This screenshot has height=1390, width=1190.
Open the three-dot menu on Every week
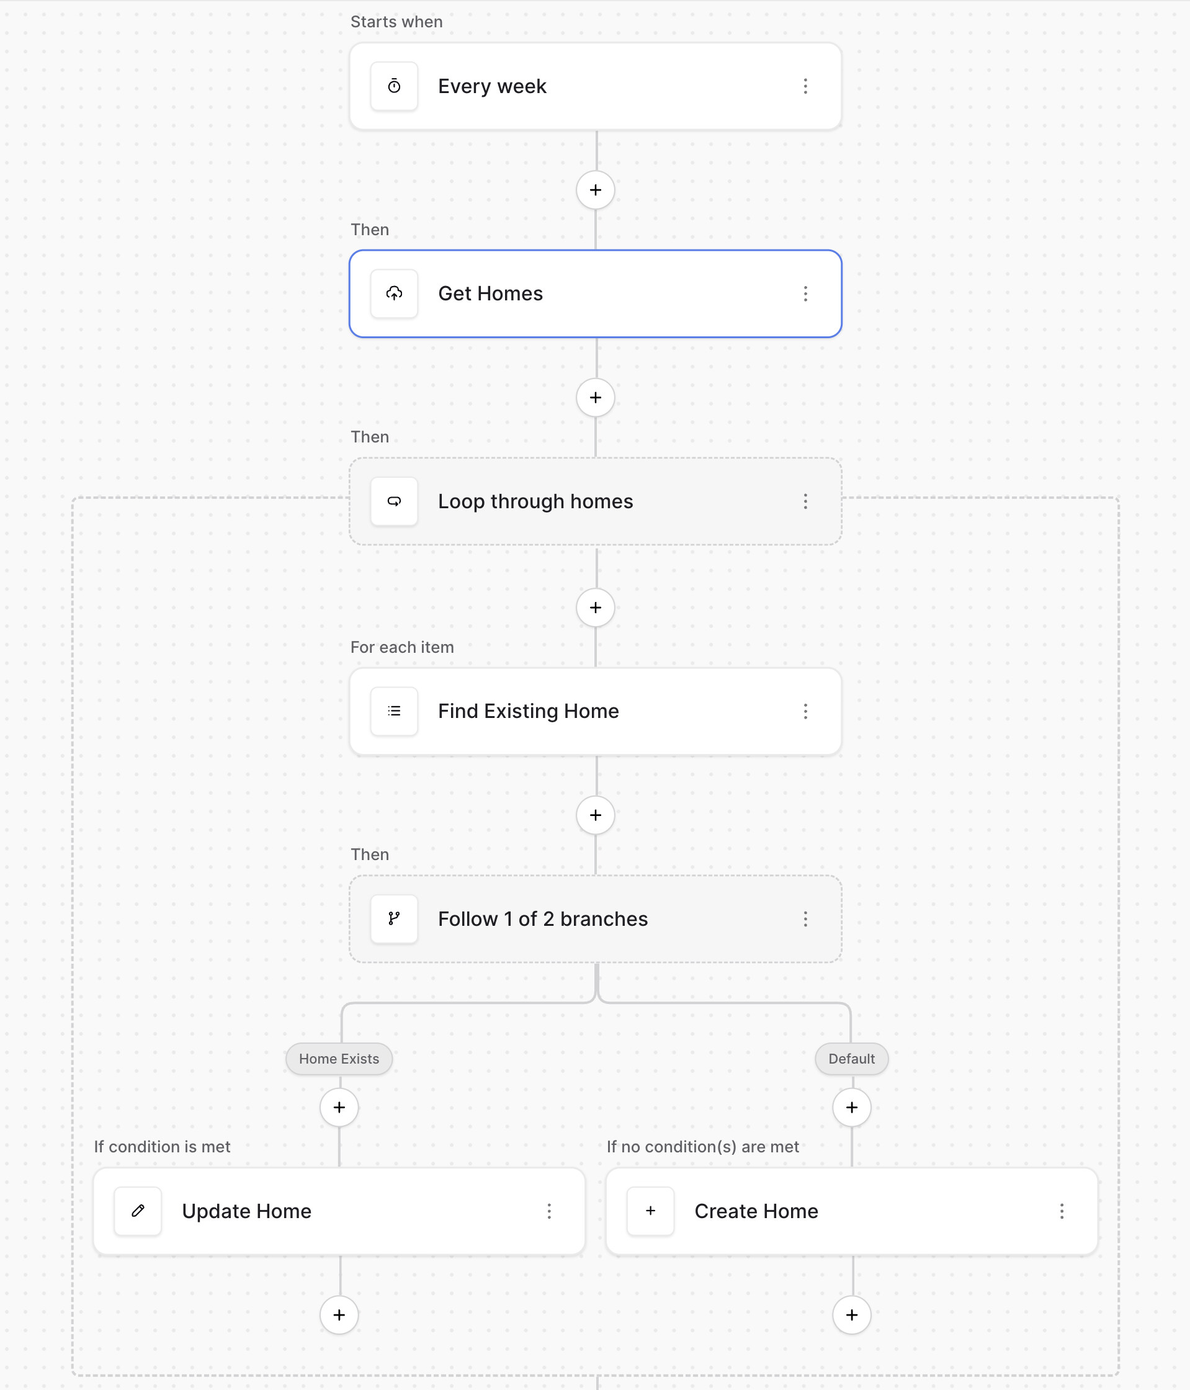pyautogui.click(x=805, y=86)
